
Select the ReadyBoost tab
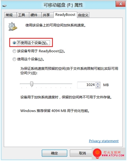coord(65,15)
